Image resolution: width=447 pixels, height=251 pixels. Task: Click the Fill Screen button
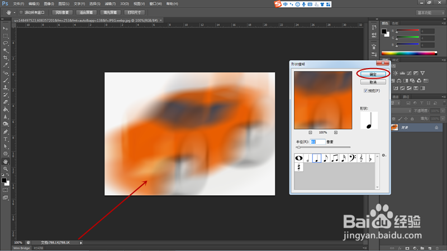point(110,12)
